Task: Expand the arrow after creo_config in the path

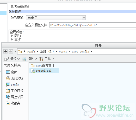Action: pyautogui.click(x=91, y=51)
